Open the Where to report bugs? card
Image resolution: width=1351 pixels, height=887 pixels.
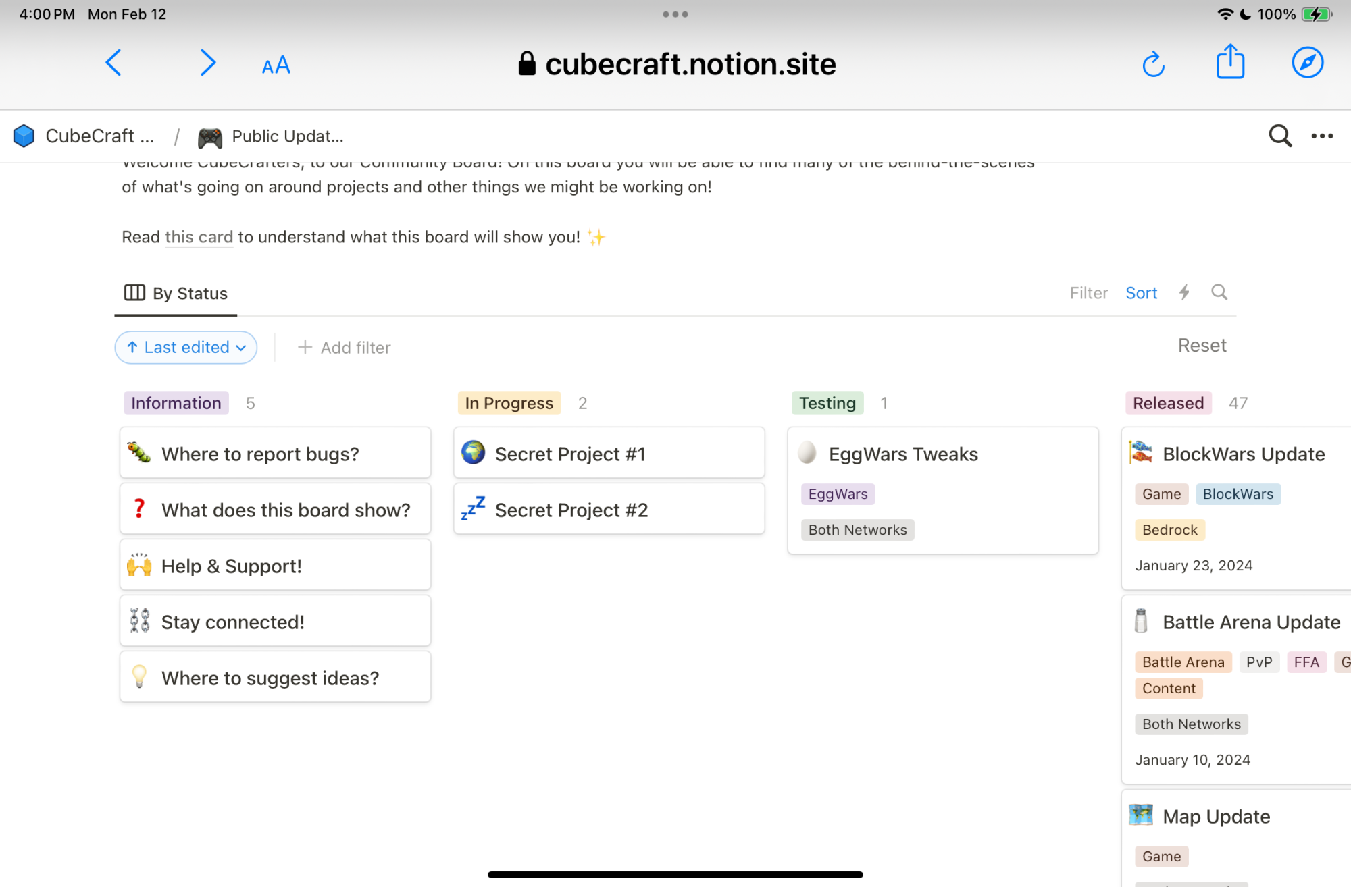pos(275,453)
